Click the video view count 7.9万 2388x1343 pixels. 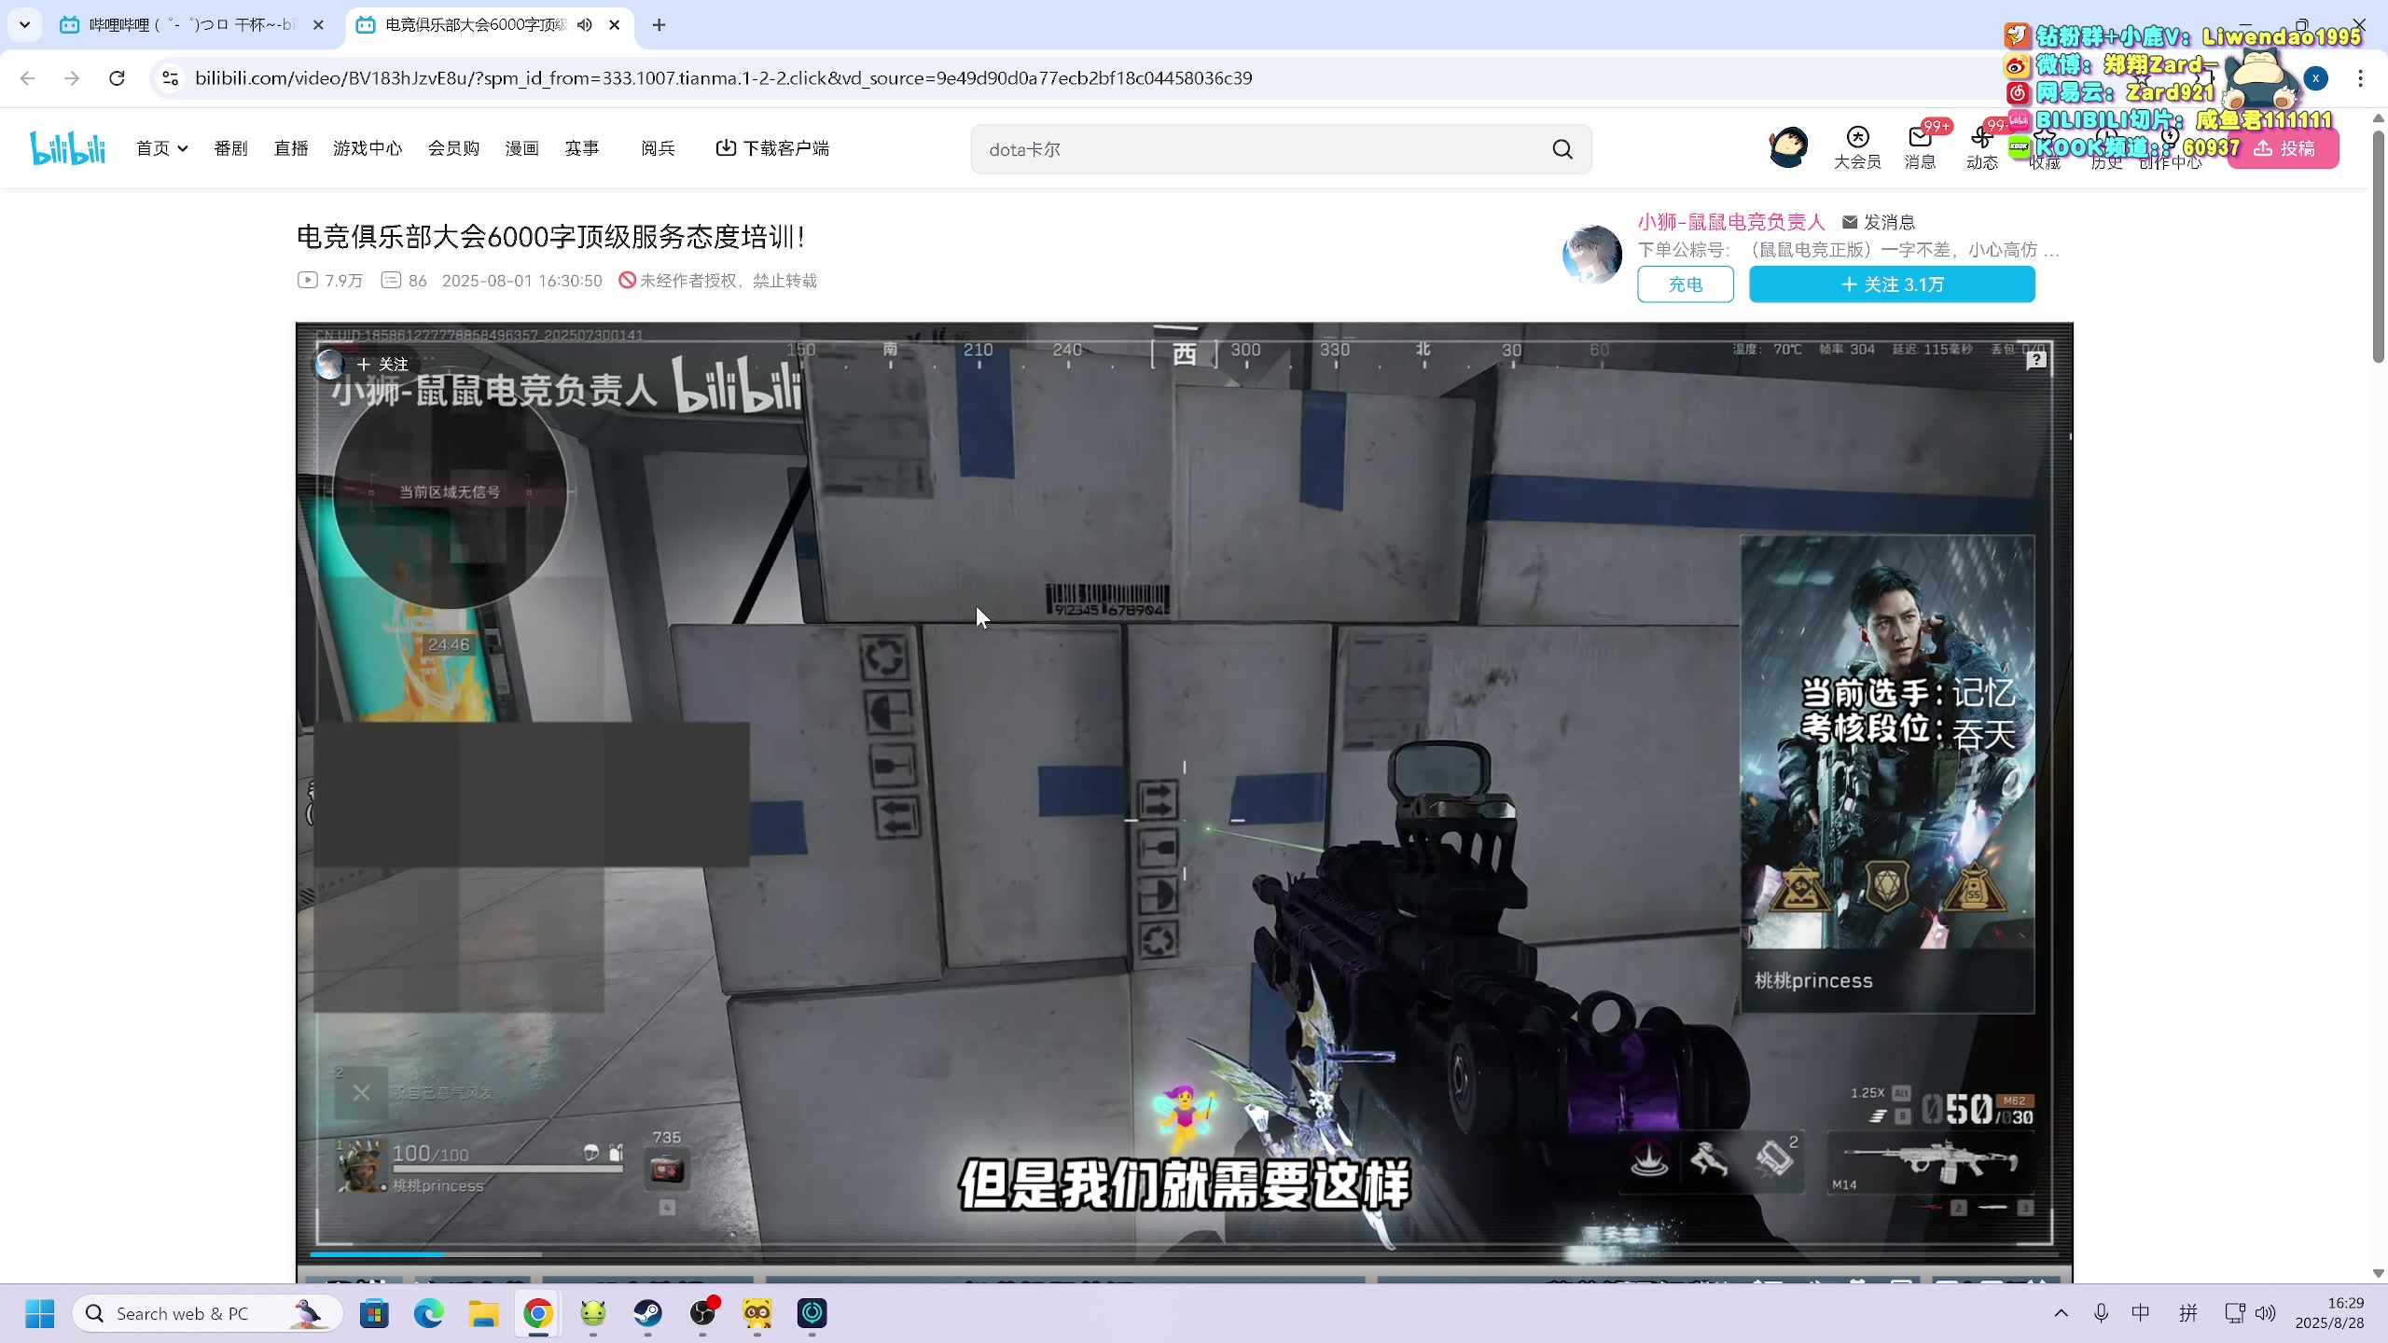pos(331,281)
